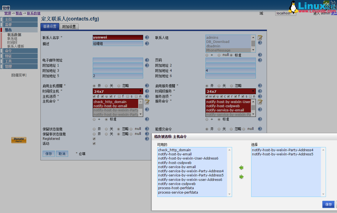Image resolution: width=337 pixels, height=213 pixels.
Task: Click the edit pencil beside 服务命令 list
Action: tap(260, 102)
